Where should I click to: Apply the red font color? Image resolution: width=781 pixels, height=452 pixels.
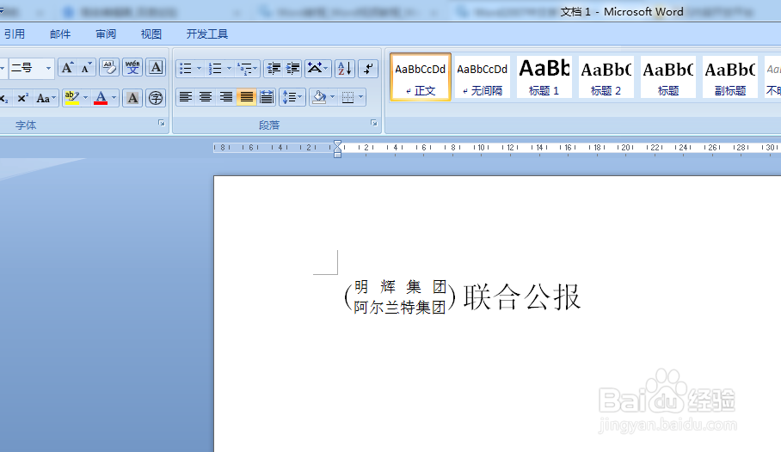coord(101,98)
